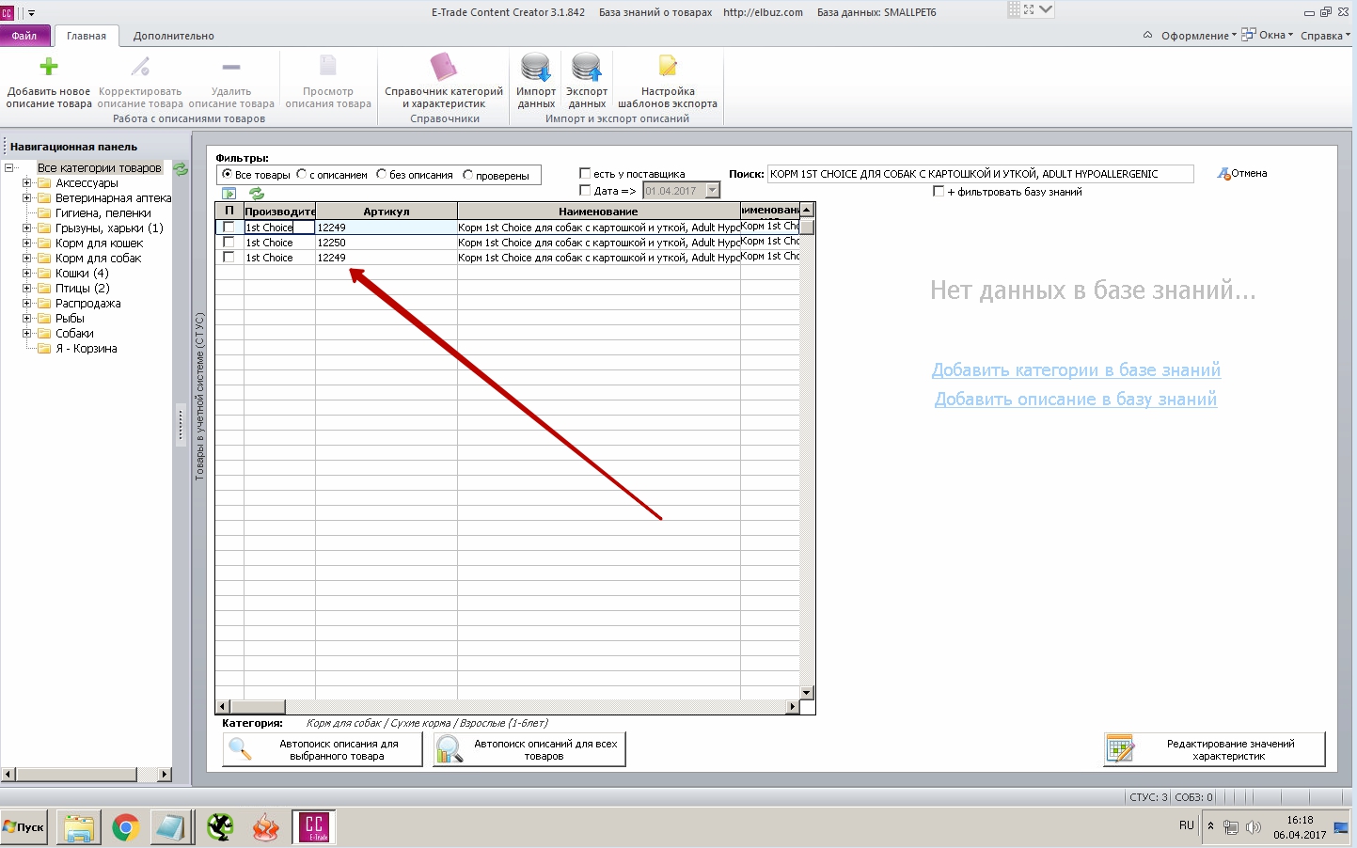Open the Оформление menu
The image size is (1357, 848).
click(x=1198, y=36)
